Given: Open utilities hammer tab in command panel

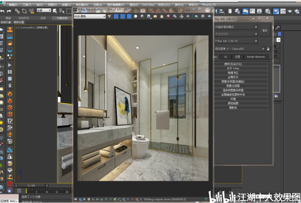Looking at the screenshot, I should click(277, 28).
